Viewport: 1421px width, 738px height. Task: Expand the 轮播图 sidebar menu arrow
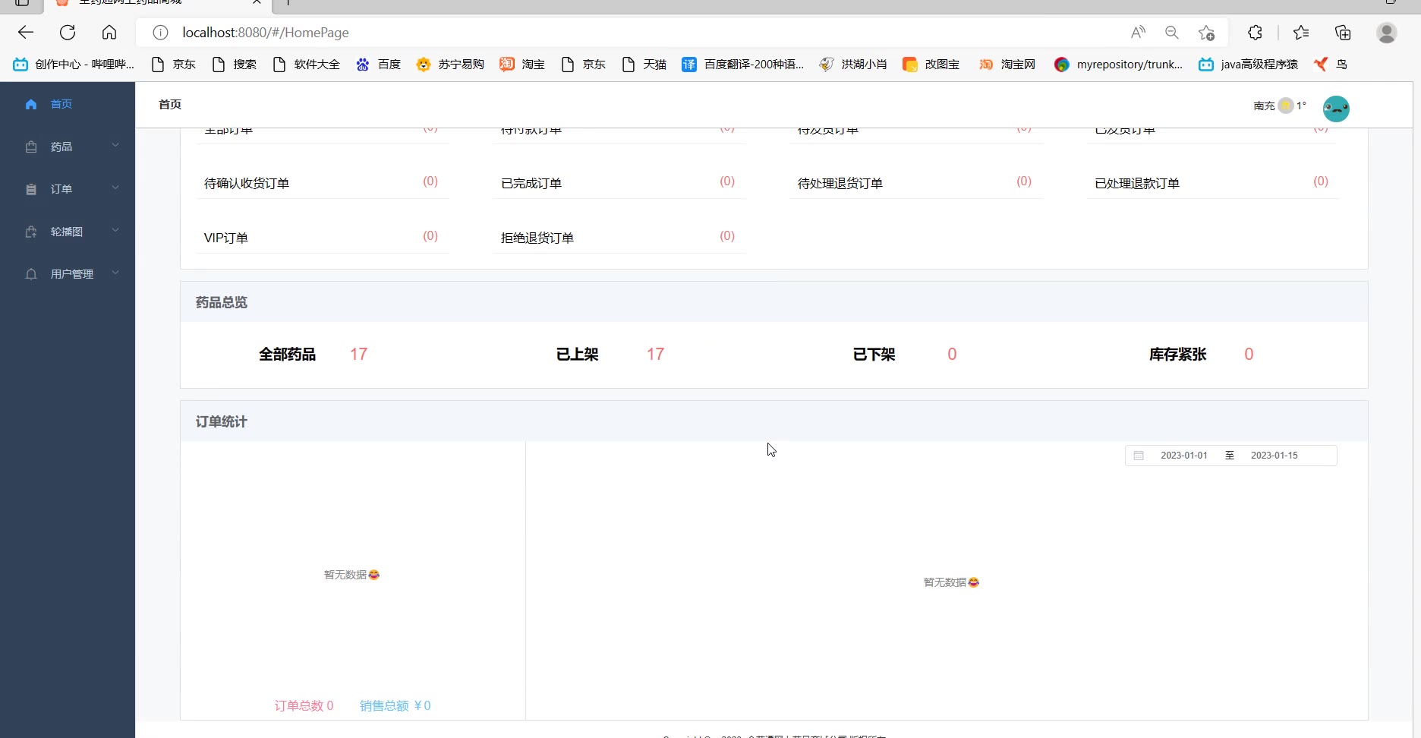click(x=115, y=230)
